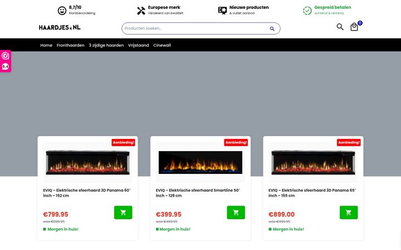
Task: Open EVIQ Smartline 50 inch title link
Action: [198, 193]
